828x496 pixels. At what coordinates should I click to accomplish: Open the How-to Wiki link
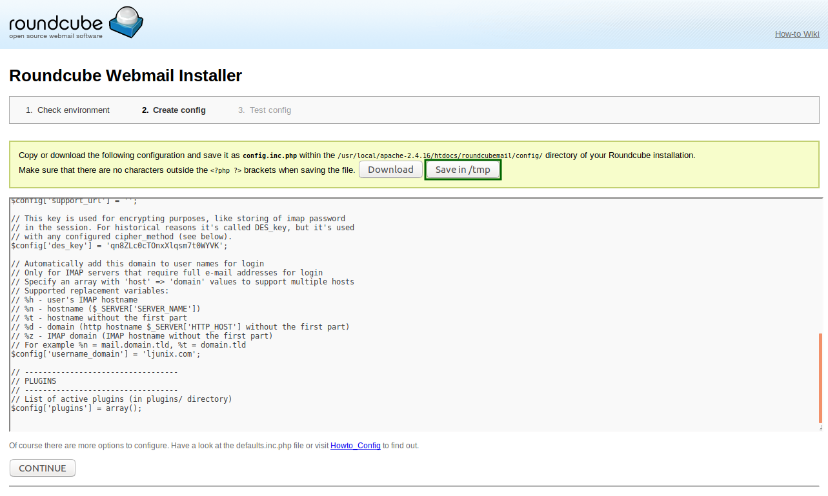pos(797,34)
